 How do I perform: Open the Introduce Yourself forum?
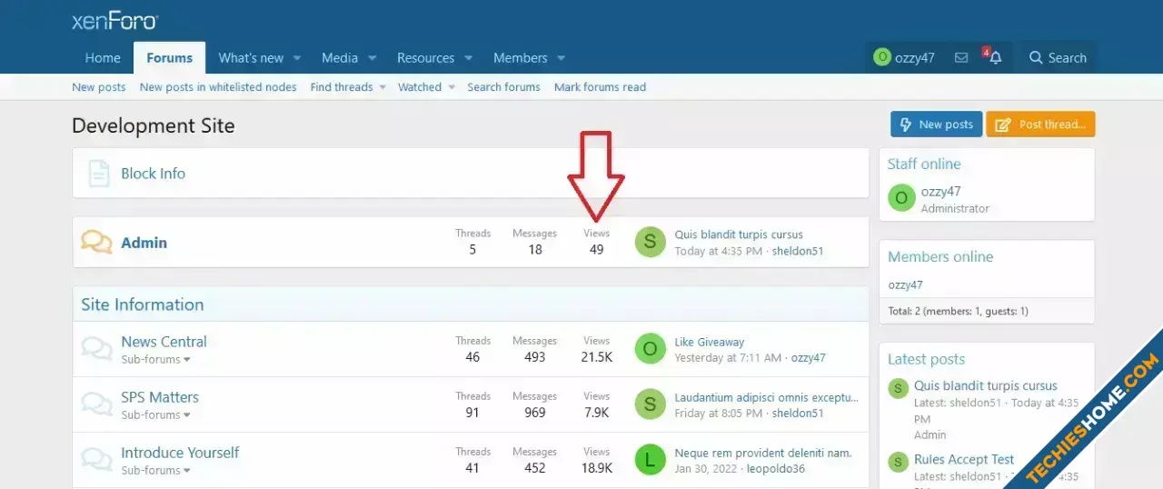pyautogui.click(x=180, y=453)
